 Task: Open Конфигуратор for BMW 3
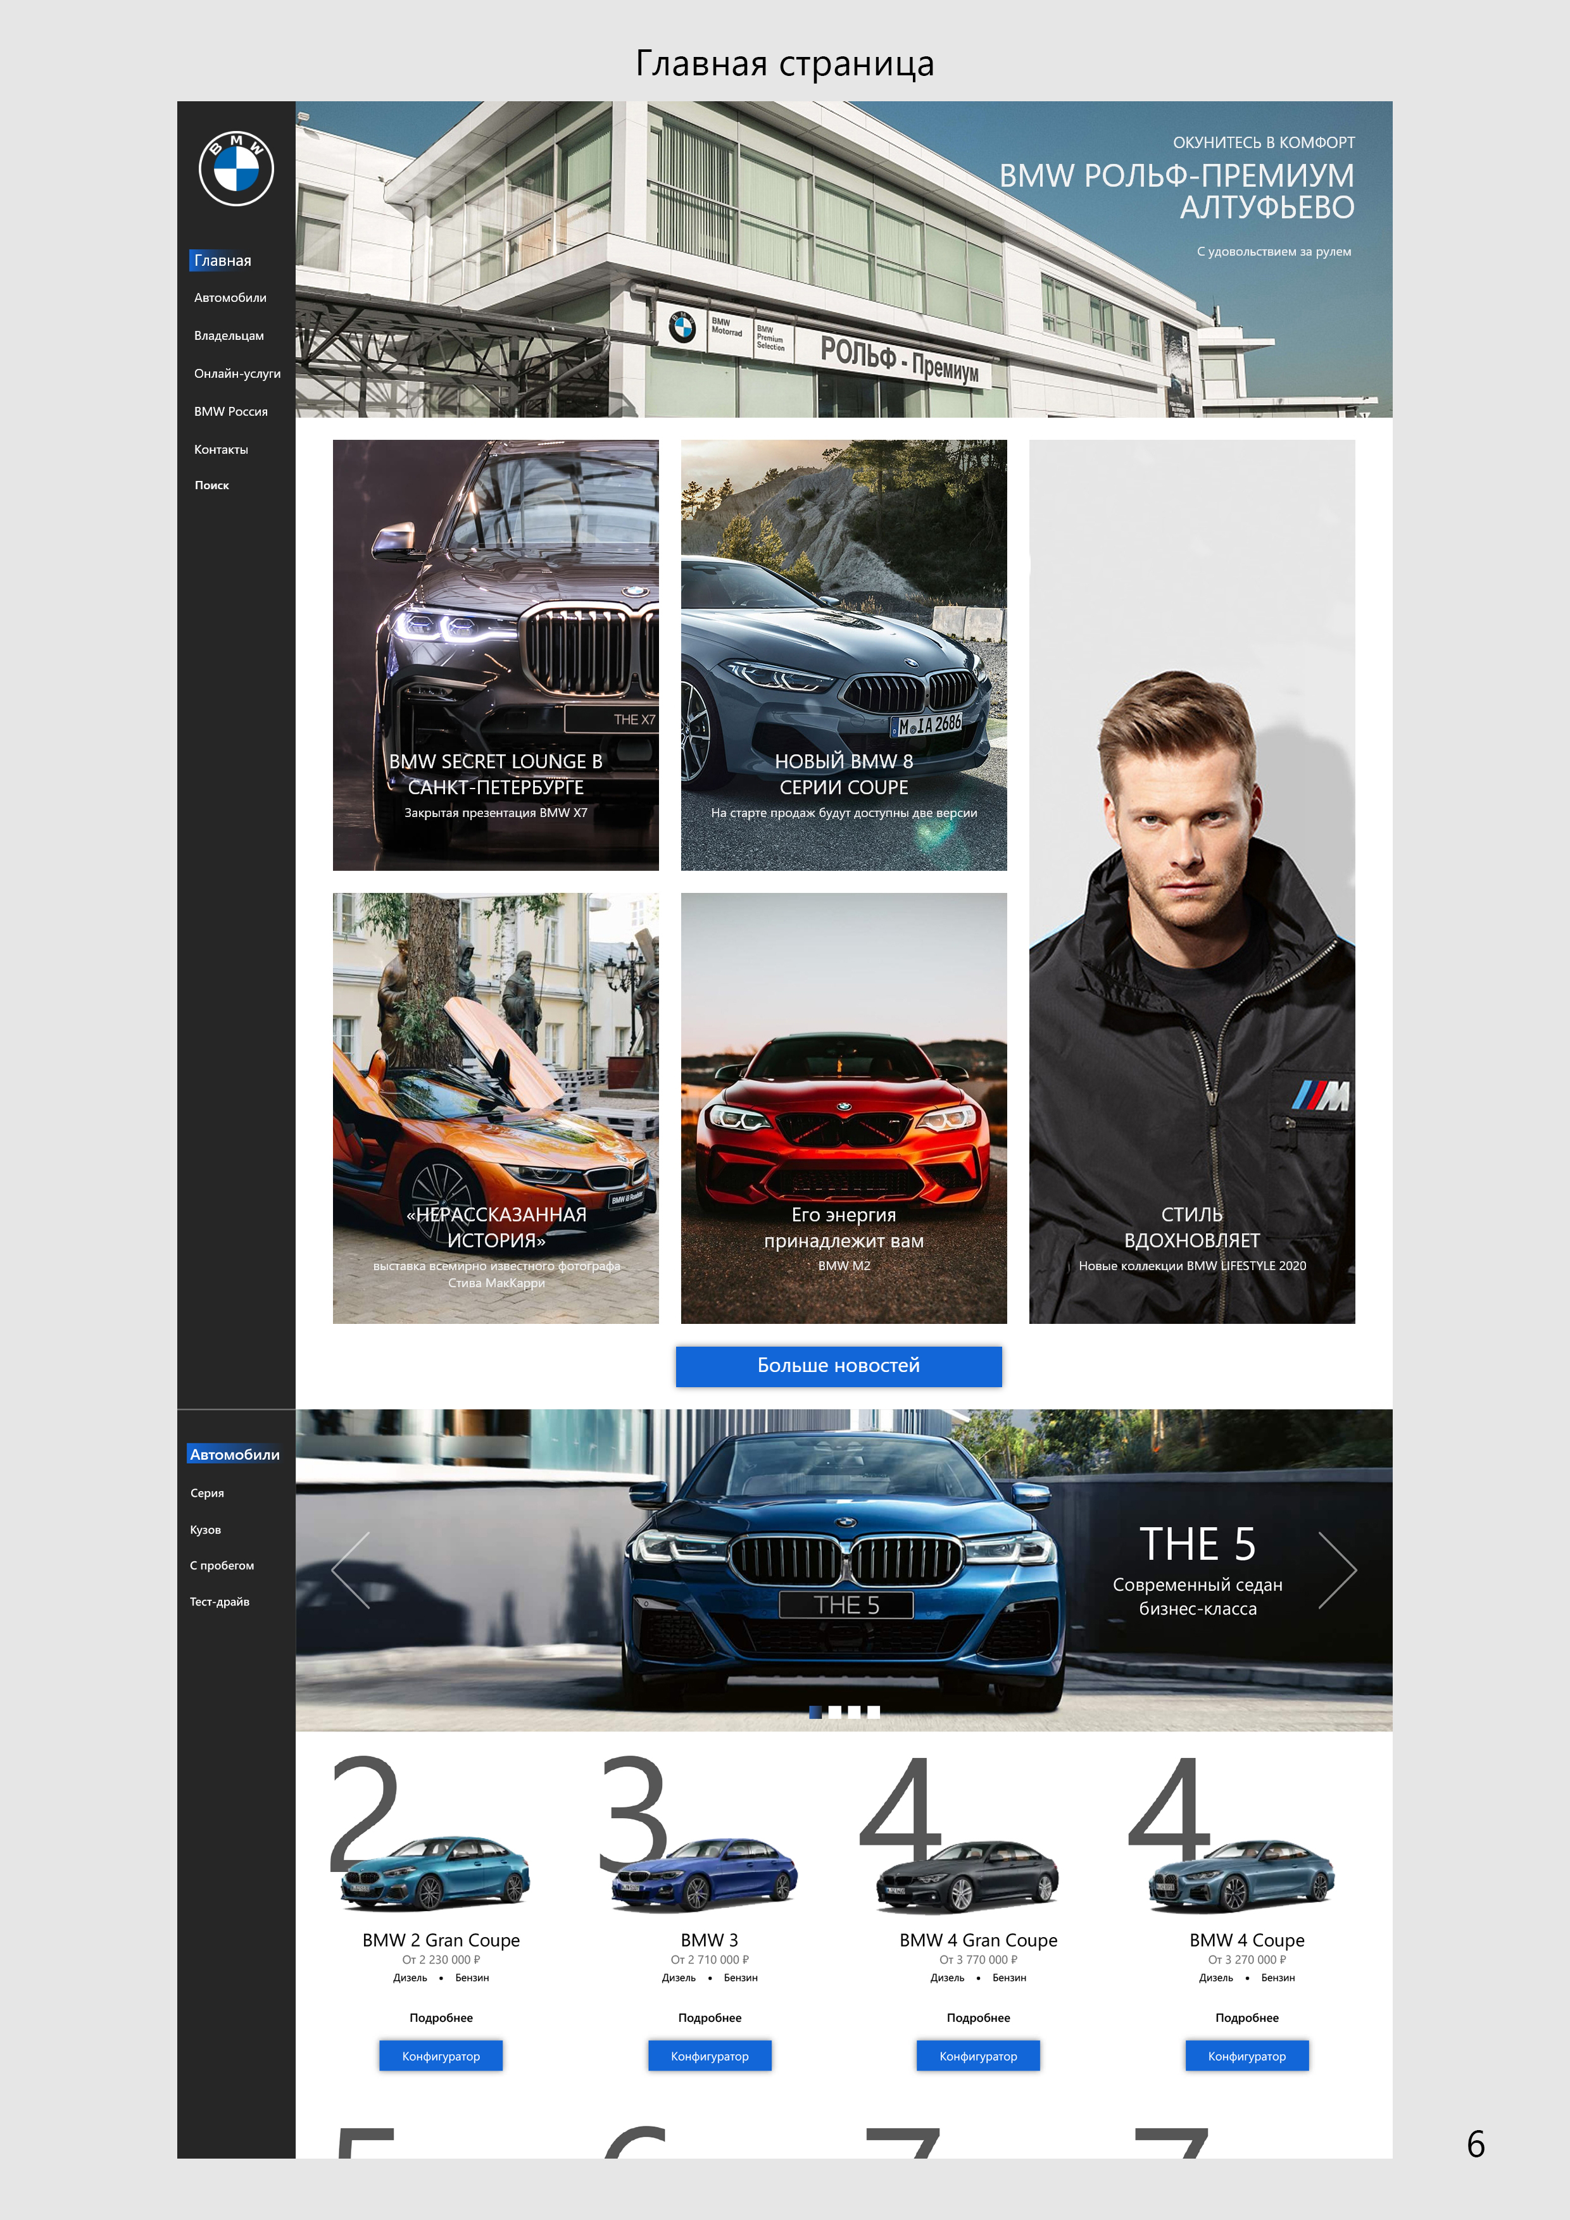point(710,2055)
